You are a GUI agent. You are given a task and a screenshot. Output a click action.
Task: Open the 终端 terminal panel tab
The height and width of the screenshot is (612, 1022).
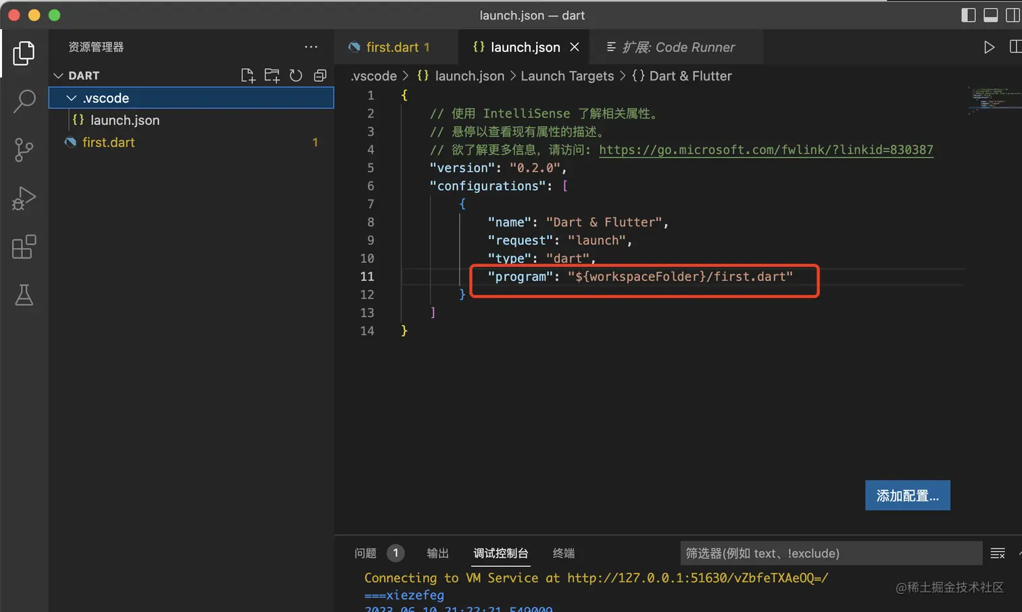click(564, 553)
